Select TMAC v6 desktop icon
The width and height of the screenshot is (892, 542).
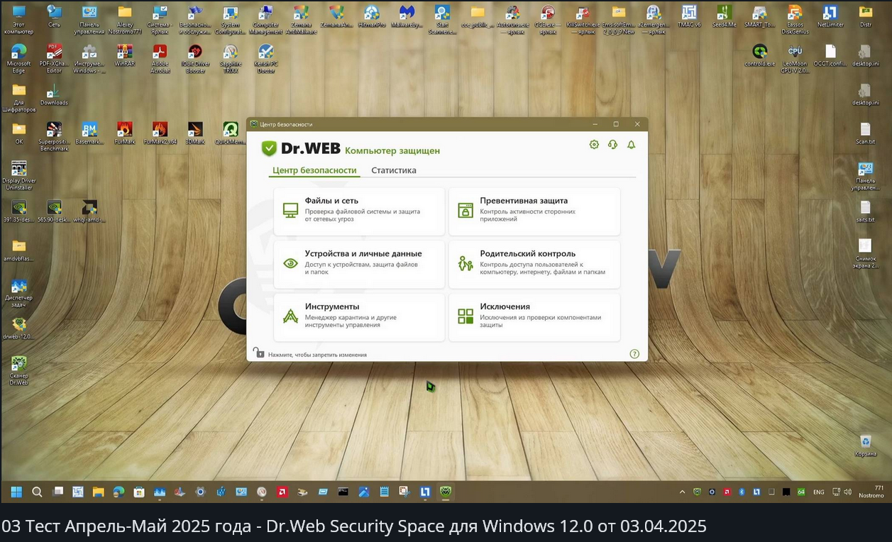tap(689, 17)
